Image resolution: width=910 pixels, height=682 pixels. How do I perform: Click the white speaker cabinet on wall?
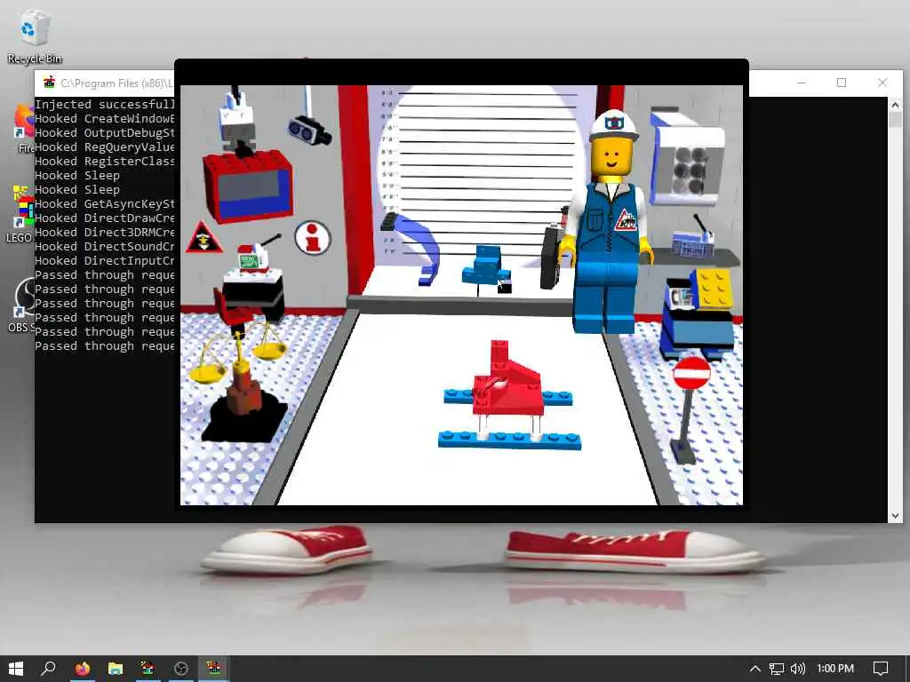(687, 157)
